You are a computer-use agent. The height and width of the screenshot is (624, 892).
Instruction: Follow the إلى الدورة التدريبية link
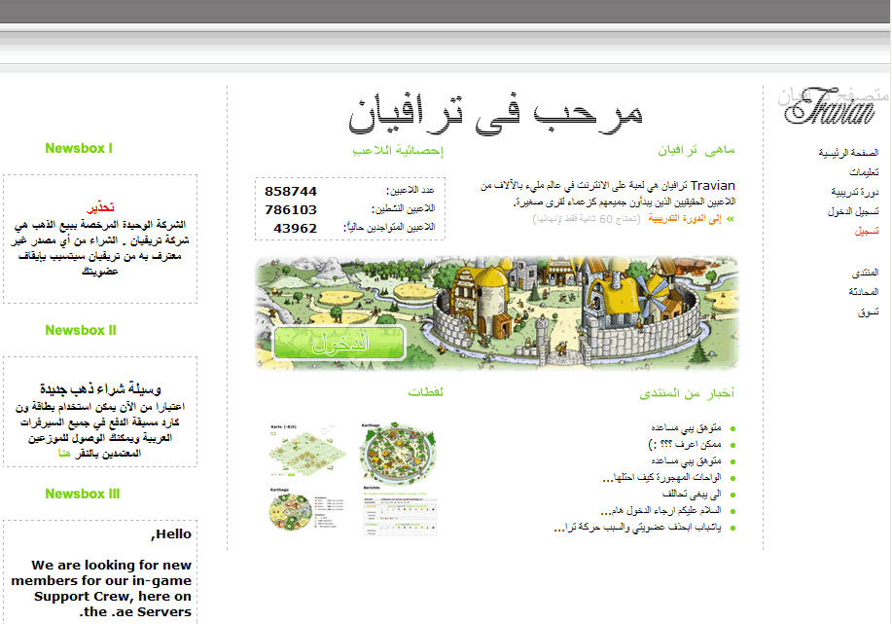point(685,219)
